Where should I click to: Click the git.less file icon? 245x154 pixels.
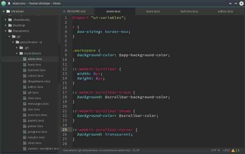(25, 93)
